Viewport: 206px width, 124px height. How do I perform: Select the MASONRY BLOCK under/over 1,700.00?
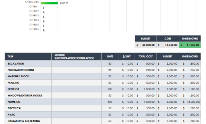point(190,76)
